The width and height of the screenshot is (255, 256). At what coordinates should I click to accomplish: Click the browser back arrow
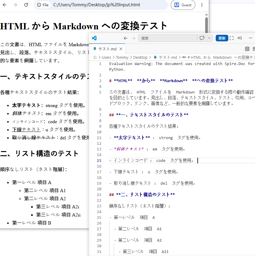pos(4,5)
